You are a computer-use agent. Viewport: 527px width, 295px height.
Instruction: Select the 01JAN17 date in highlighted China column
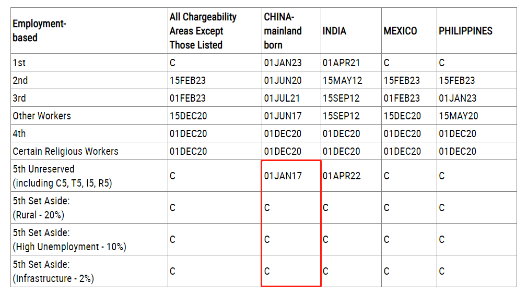click(x=283, y=176)
